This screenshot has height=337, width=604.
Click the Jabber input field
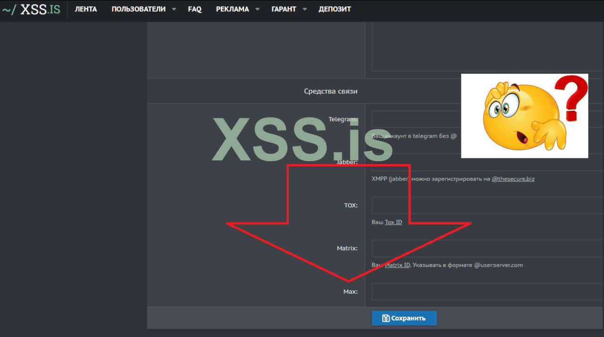point(488,163)
